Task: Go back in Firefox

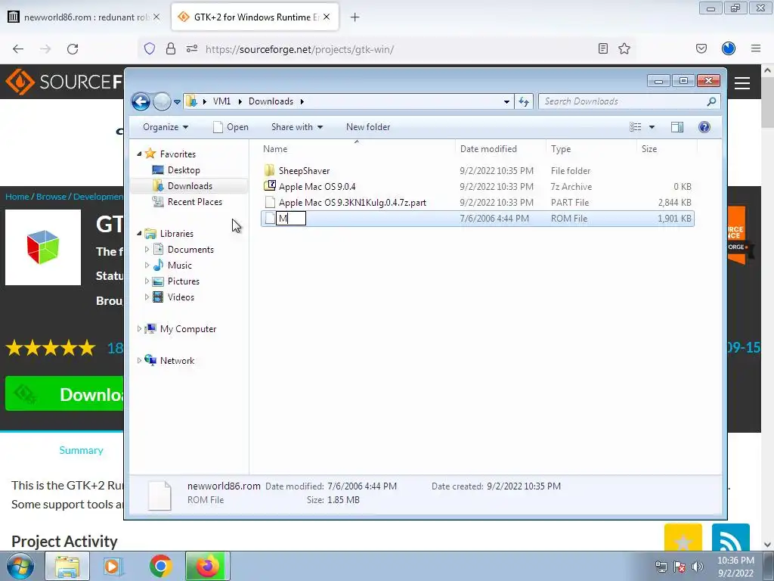Action: [18, 49]
